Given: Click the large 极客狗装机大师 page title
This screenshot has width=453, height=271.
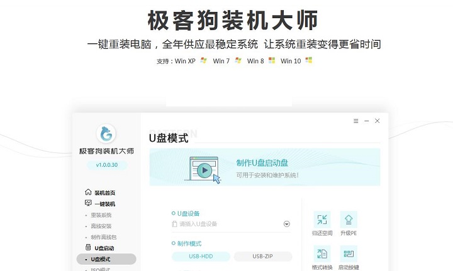Looking at the screenshot, I should [233, 20].
